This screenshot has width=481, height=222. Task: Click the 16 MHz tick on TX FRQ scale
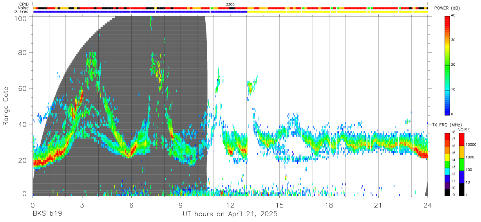pos(453,146)
